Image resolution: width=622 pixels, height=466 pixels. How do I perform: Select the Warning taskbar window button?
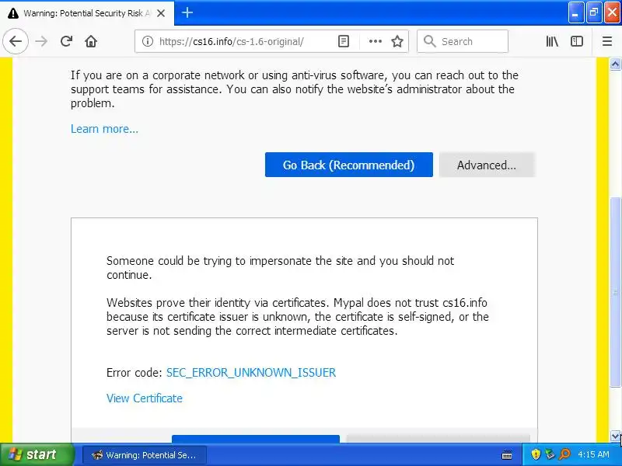[145, 455]
